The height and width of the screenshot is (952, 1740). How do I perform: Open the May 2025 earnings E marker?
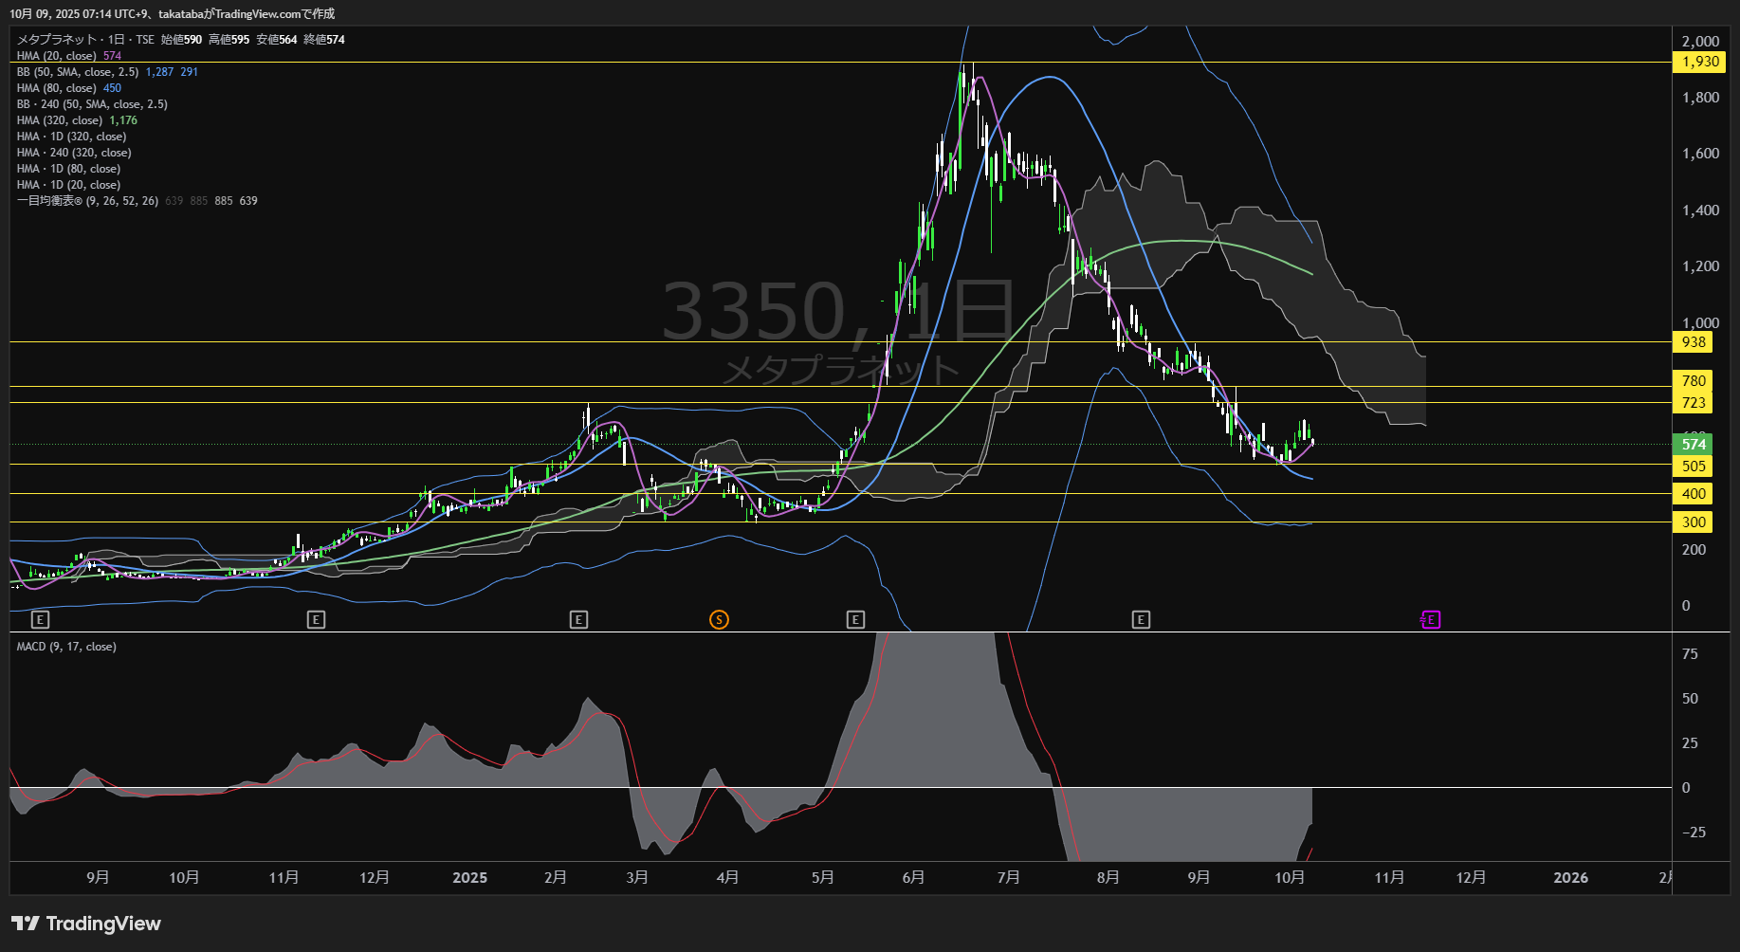click(855, 620)
